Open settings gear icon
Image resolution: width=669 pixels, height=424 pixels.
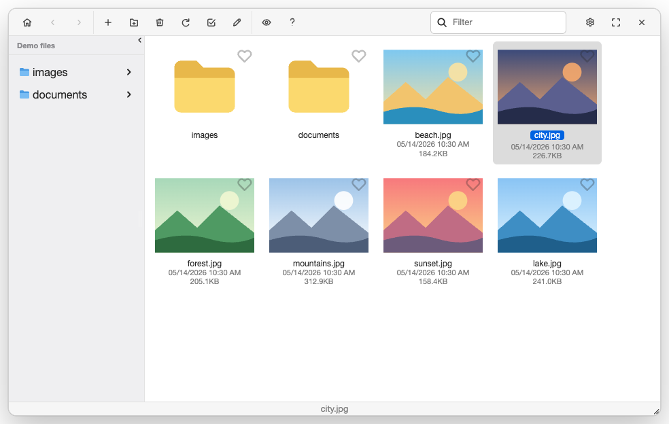[590, 22]
